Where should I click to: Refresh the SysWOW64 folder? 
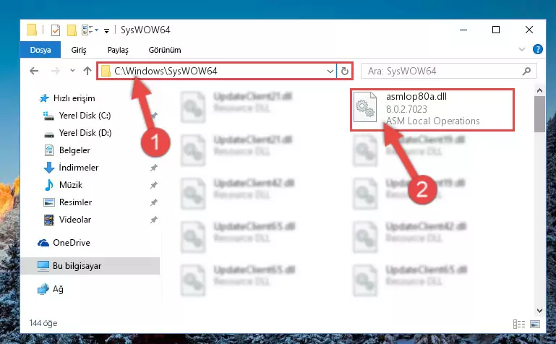pyautogui.click(x=344, y=72)
